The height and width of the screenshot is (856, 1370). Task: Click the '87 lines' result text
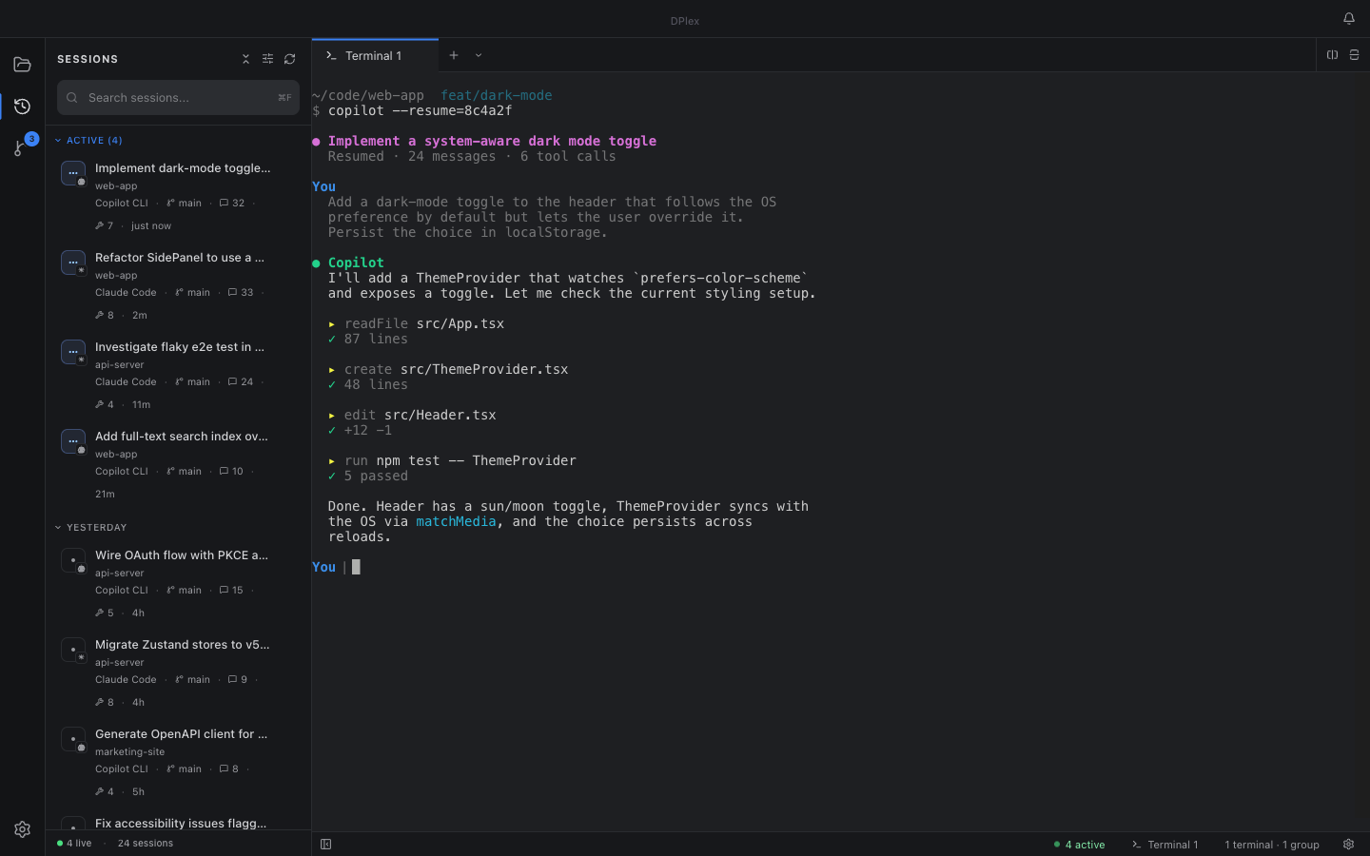376,339
